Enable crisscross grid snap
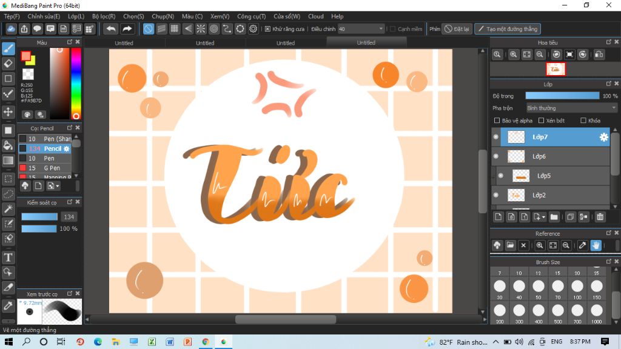The image size is (621, 349). click(175, 29)
